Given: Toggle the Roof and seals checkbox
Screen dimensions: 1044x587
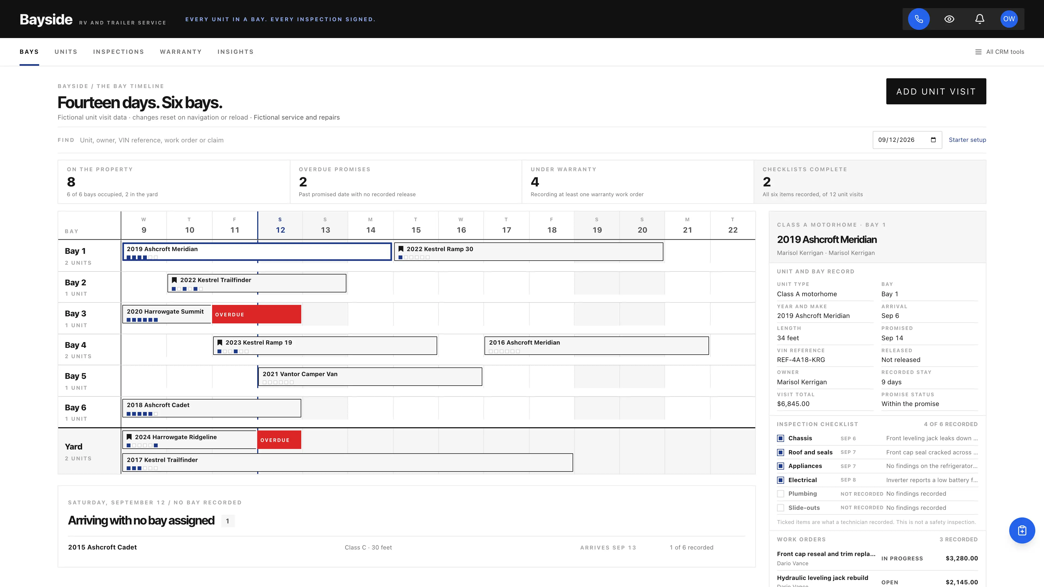Looking at the screenshot, I should [781, 452].
